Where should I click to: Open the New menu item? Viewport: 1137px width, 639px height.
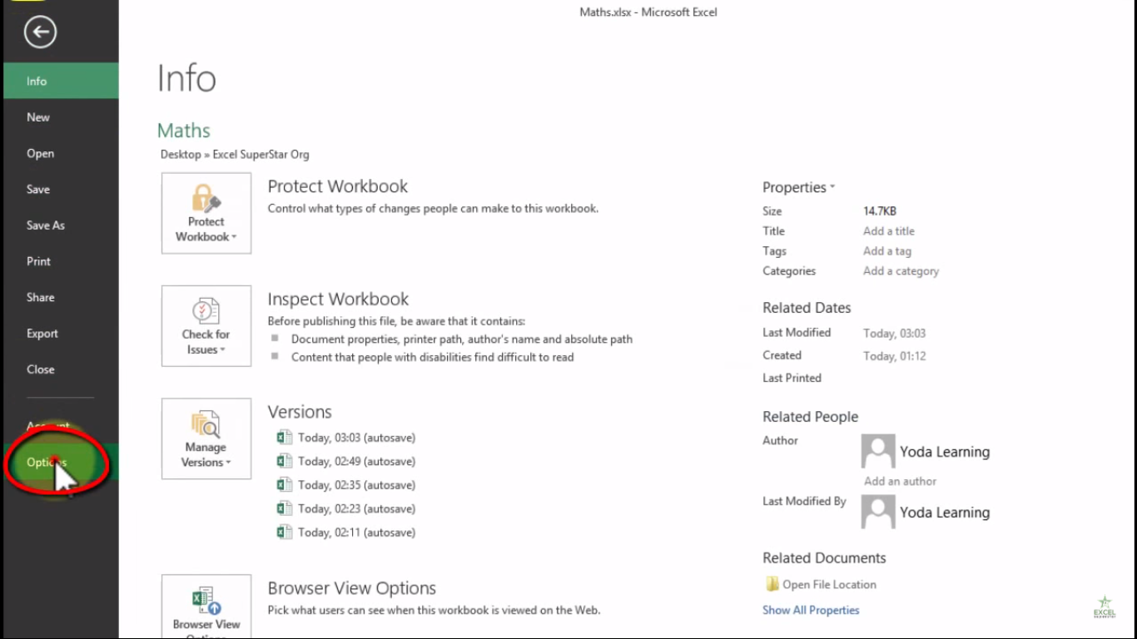[60, 117]
